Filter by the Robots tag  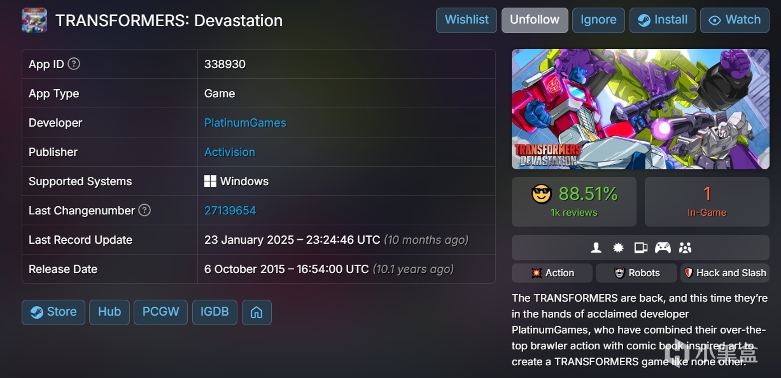[x=637, y=273]
